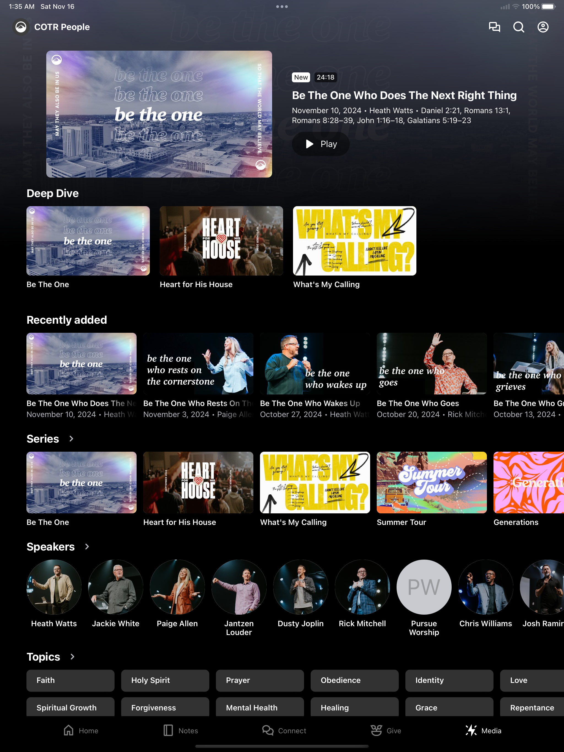Open Be The One in Deep Dive
564x752 pixels.
point(88,241)
